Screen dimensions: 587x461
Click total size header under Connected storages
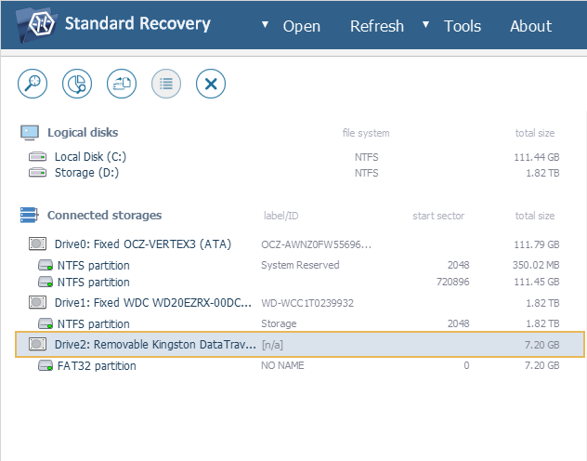pyautogui.click(x=535, y=216)
